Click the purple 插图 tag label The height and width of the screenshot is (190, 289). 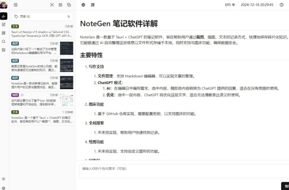click(x=15, y=95)
